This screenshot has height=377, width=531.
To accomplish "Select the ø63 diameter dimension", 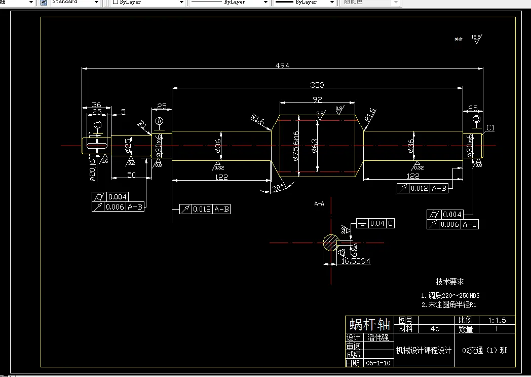I will click(x=314, y=146).
